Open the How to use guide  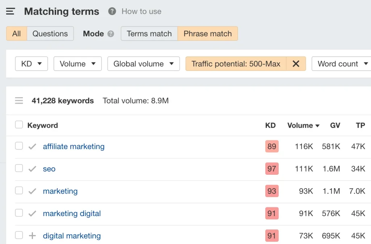[141, 11]
